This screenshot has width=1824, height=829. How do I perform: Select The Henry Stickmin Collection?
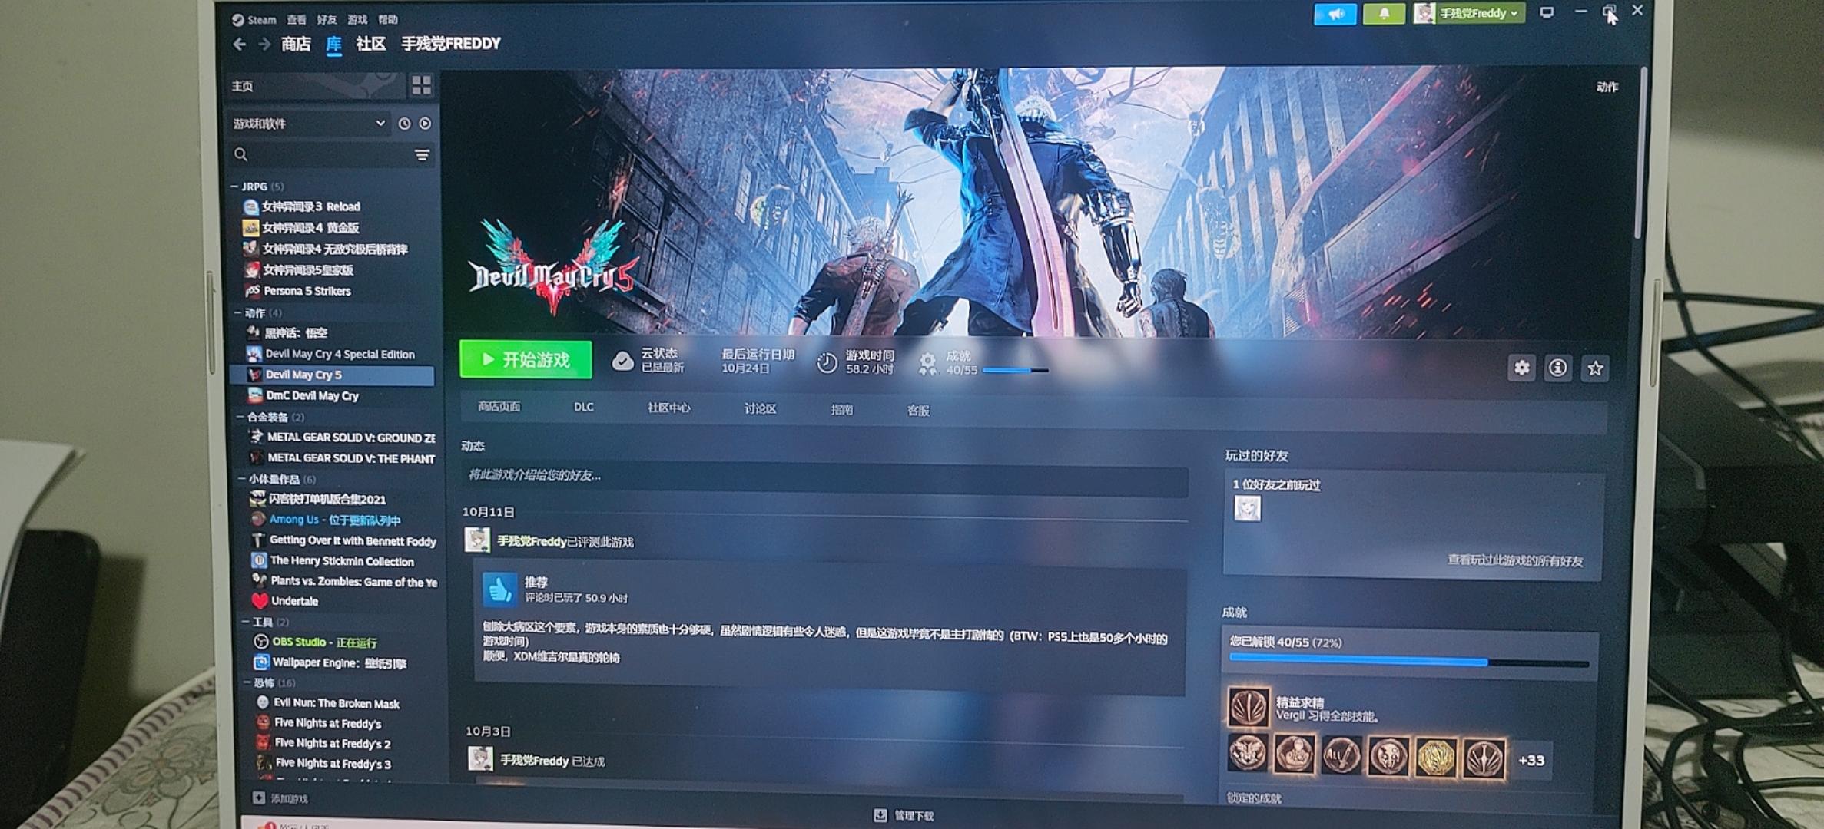(342, 561)
